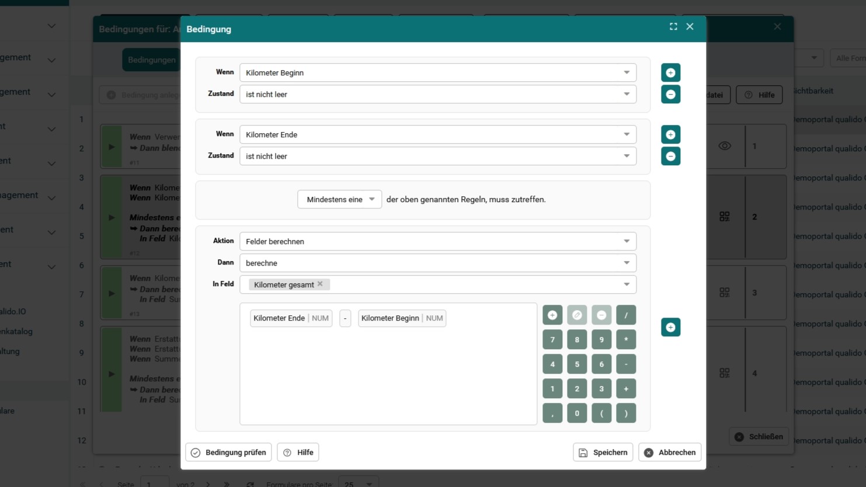The width and height of the screenshot is (866, 487).
Task: Insert opening parenthesis on keypad
Action: tap(601, 413)
